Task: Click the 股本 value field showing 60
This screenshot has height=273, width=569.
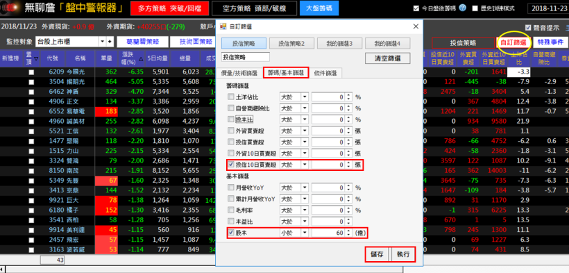Action: (x=328, y=233)
